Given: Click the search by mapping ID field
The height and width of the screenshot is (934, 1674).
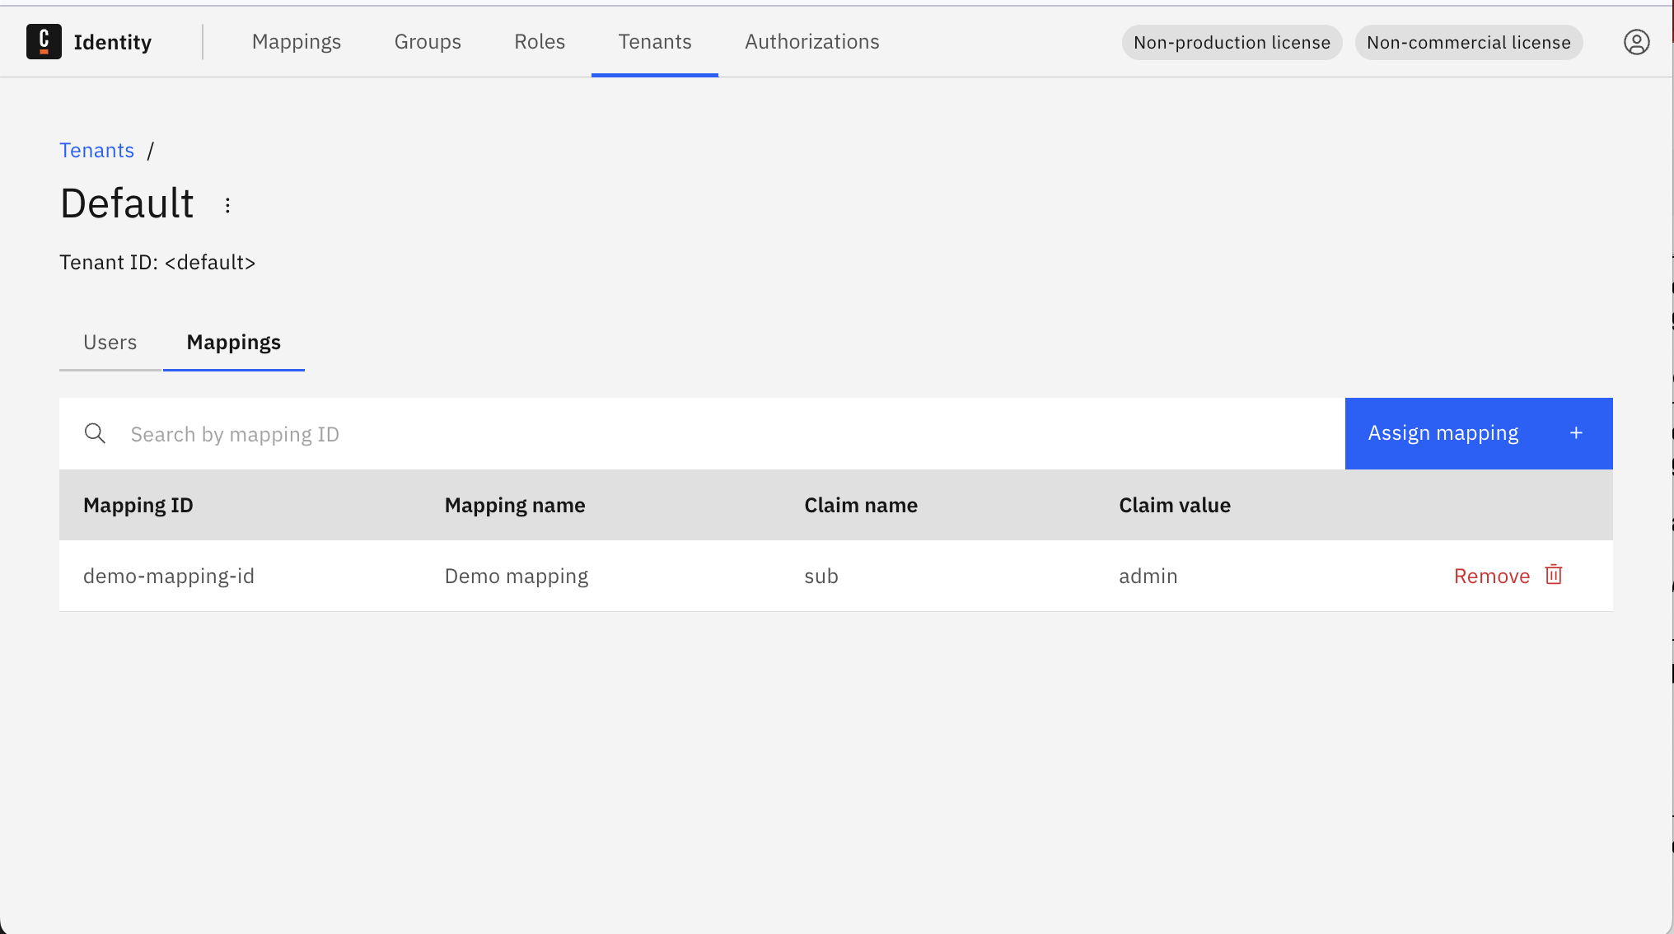Looking at the screenshot, I should coord(494,433).
